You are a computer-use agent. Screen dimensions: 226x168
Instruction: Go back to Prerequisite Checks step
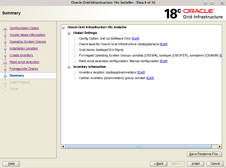click(24, 69)
